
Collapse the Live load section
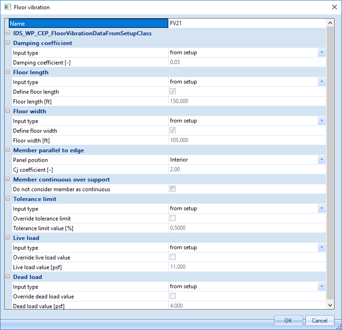click(7, 238)
